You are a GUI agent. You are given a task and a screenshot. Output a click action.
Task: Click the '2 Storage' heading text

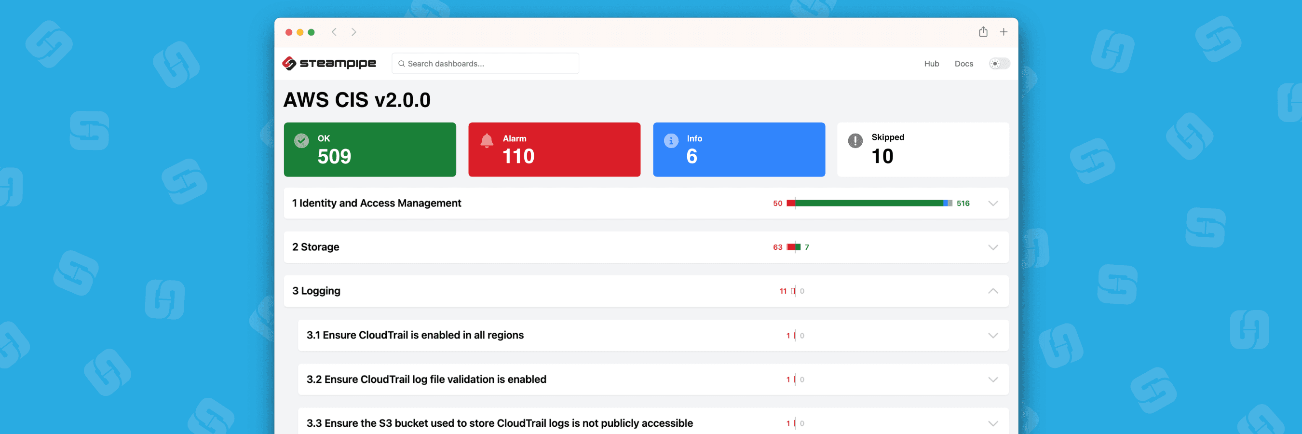[x=315, y=247]
